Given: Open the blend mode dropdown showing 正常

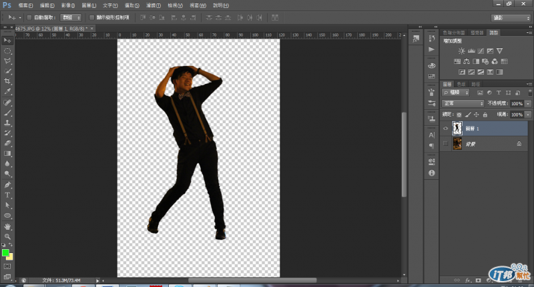Looking at the screenshot, I should (x=463, y=104).
